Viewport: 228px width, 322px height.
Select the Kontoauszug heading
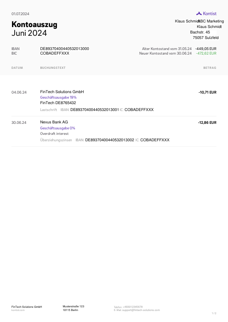[34, 24]
